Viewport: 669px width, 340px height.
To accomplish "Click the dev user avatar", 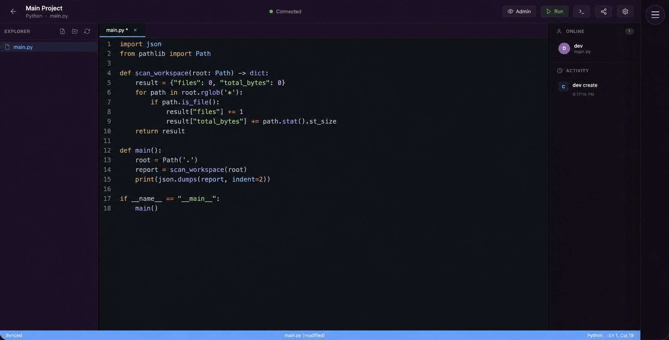I will pyautogui.click(x=564, y=48).
